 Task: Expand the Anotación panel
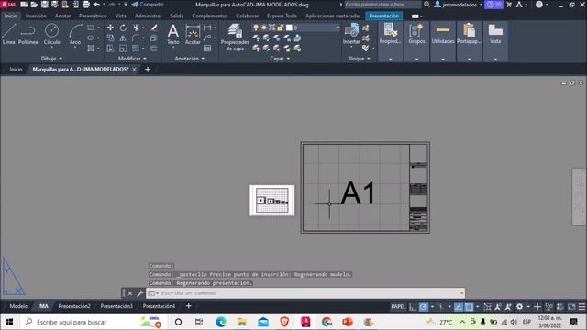(x=190, y=59)
